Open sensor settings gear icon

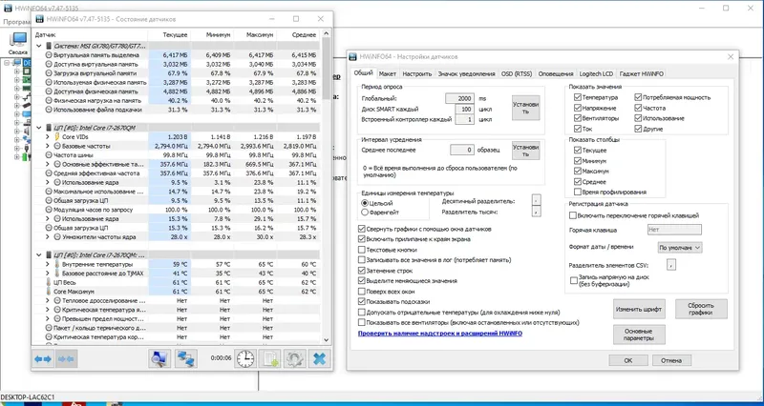(x=294, y=359)
